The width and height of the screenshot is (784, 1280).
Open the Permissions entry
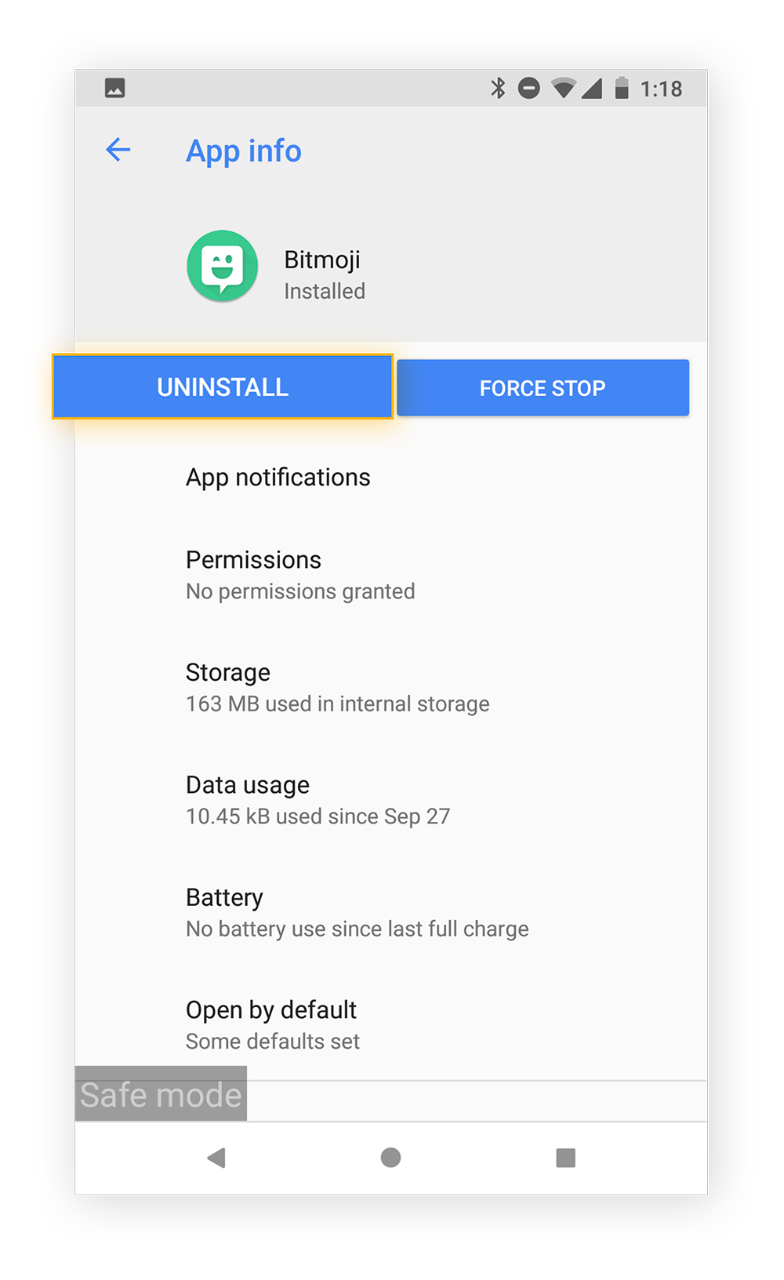[x=300, y=575]
